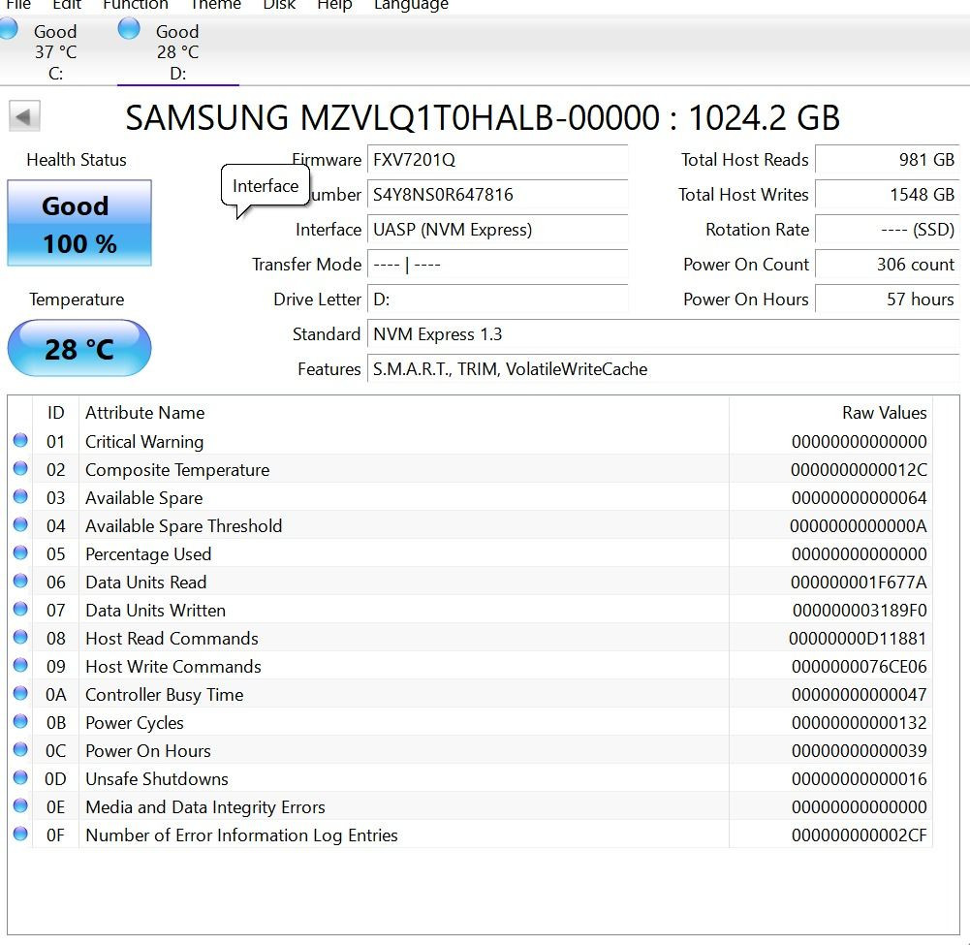970x945 pixels.
Task: Click raw value 000000001F677A
Action: point(859,583)
